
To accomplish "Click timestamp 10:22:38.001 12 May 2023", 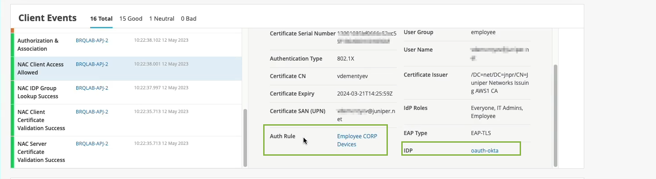I will (x=161, y=64).
